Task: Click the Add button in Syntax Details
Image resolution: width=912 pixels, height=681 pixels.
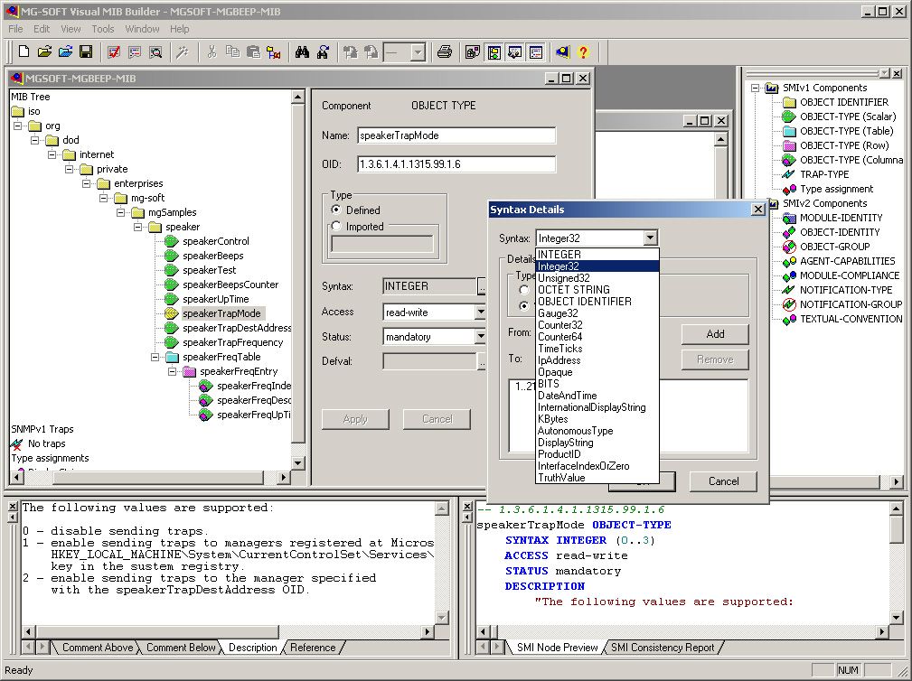Action: coord(714,334)
